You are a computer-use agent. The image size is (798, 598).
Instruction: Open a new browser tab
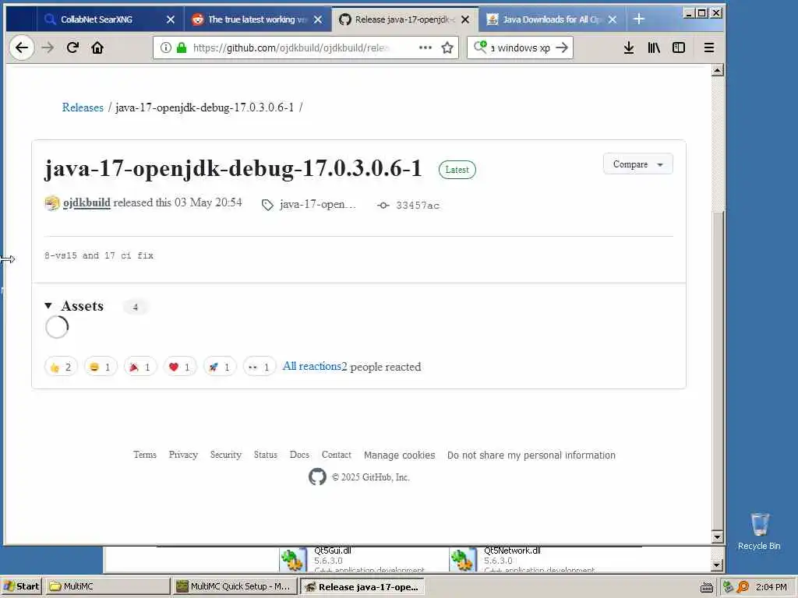pyautogui.click(x=639, y=19)
